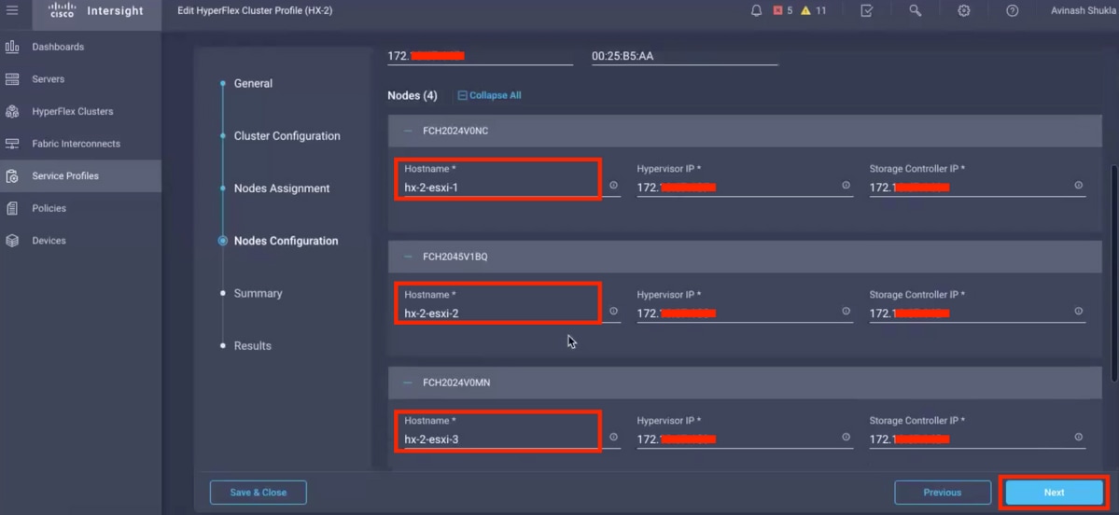Click Hypervisor IP info icon for FCH2024V0MN
This screenshot has height=515, width=1119.
pyautogui.click(x=846, y=438)
